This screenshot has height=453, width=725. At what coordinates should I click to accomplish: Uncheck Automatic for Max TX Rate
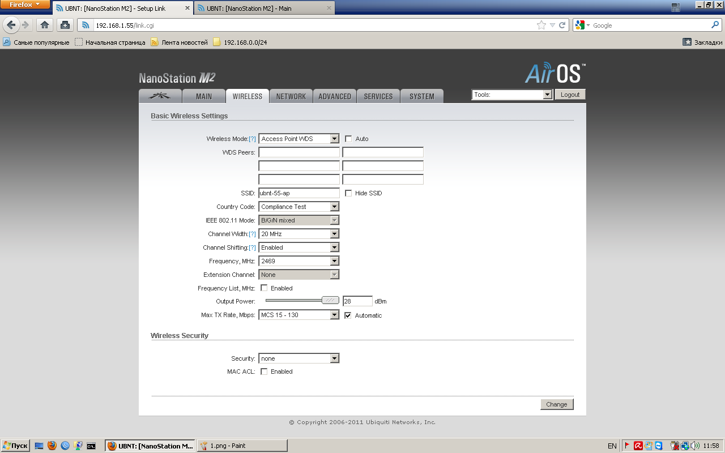[348, 315]
